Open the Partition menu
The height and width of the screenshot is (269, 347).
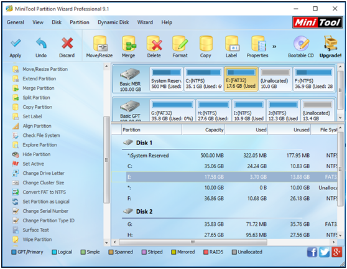[80, 22]
